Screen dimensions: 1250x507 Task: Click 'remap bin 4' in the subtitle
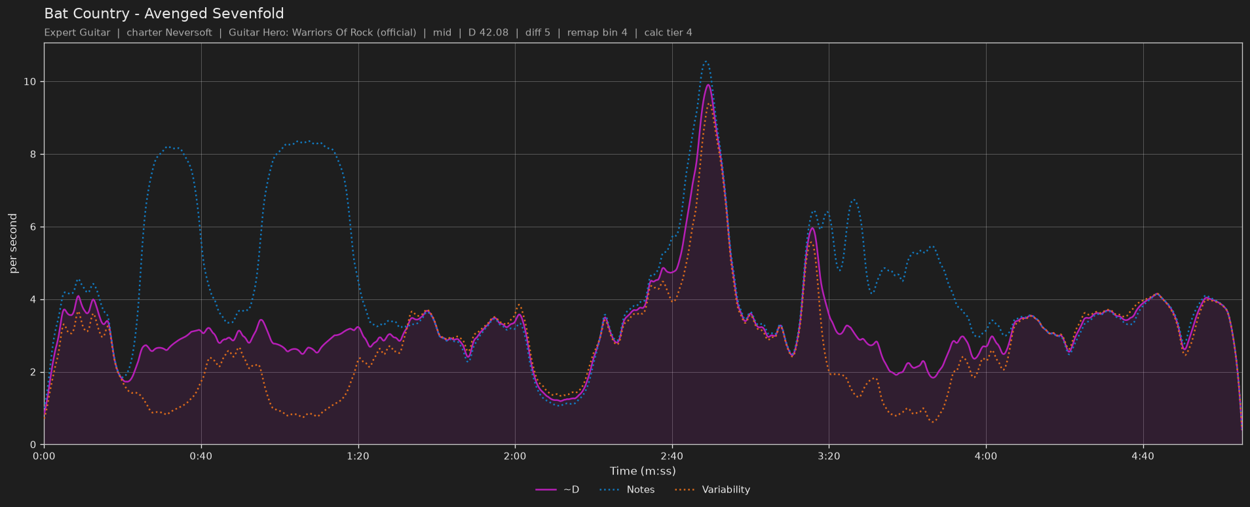[x=597, y=33]
